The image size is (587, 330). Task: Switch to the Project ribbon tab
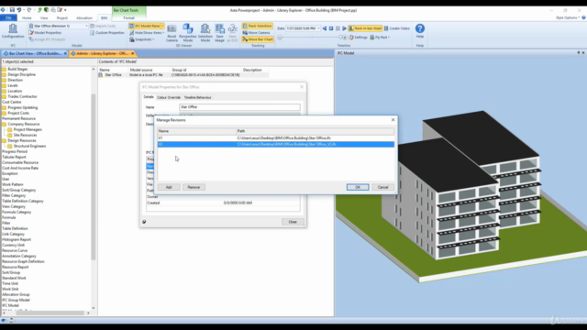61,17
